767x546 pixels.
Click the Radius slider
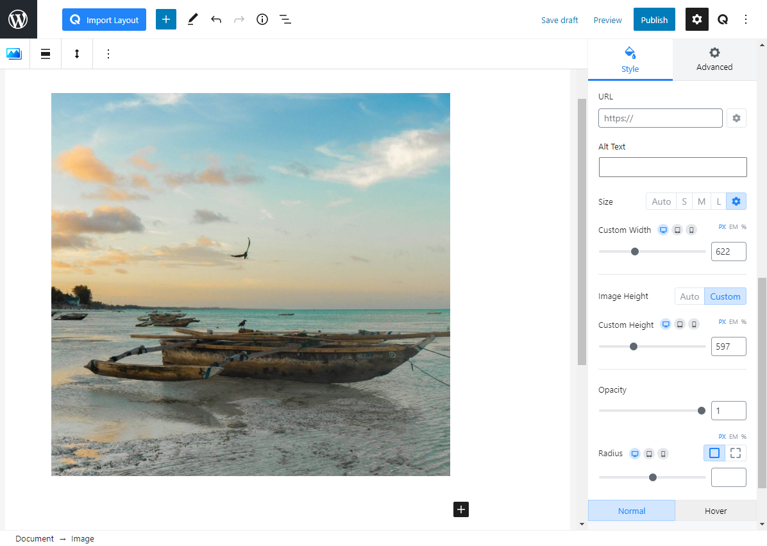[652, 477]
